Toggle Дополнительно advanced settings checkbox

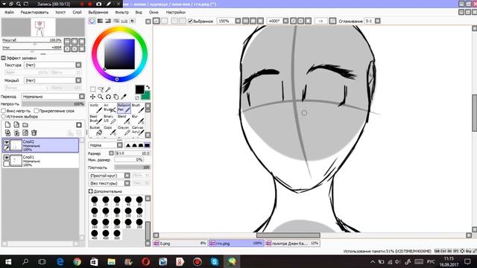click(x=91, y=191)
